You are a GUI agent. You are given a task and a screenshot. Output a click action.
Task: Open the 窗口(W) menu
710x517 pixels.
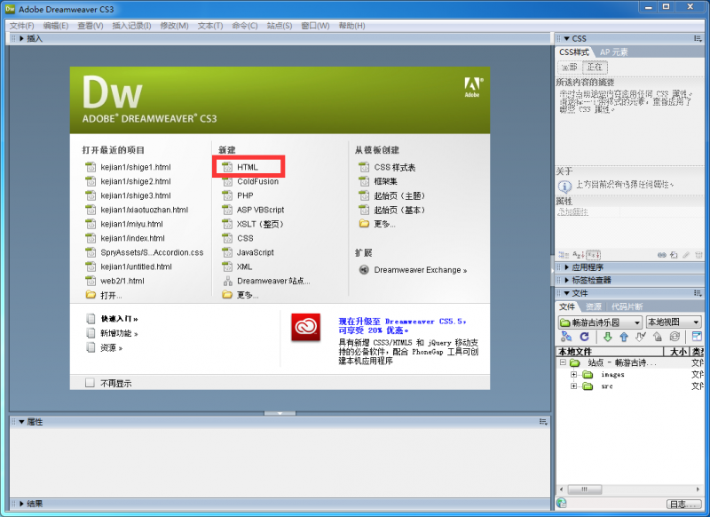315,26
